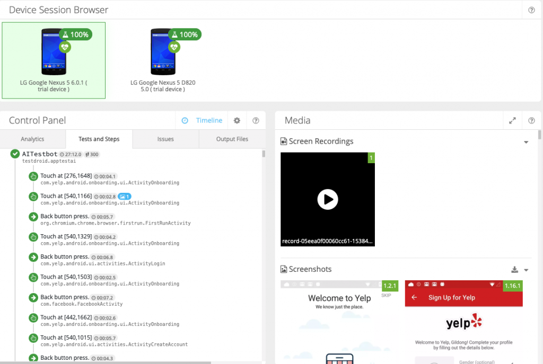Click arrow icon for Back press 00:07.2
Image resolution: width=543 pixels, height=364 pixels.
33,298
